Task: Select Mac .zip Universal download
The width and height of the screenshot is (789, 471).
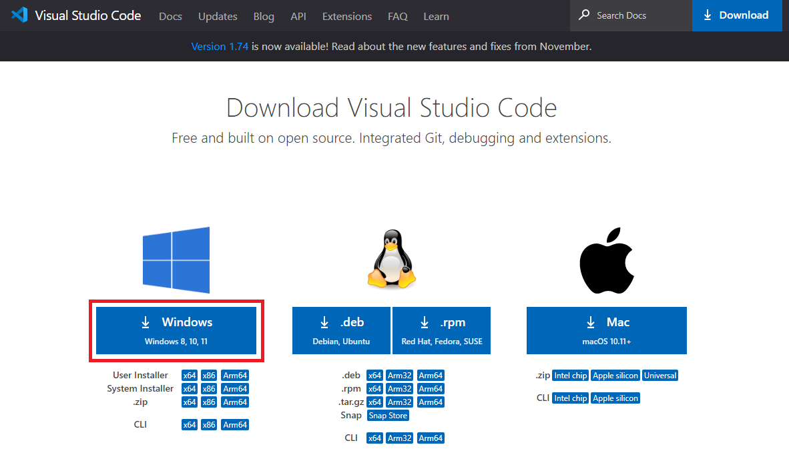Action: tap(660, 376)
